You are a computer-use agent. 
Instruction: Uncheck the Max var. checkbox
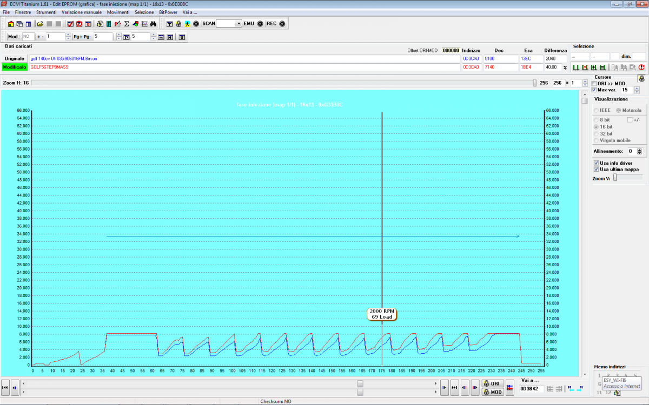(594, 90)
